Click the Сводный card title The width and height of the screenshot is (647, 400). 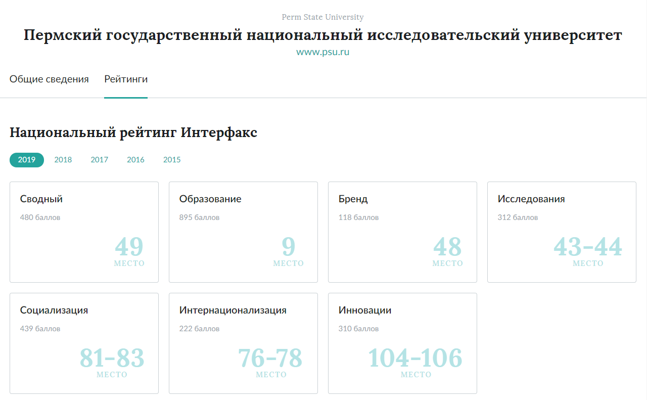41,199
